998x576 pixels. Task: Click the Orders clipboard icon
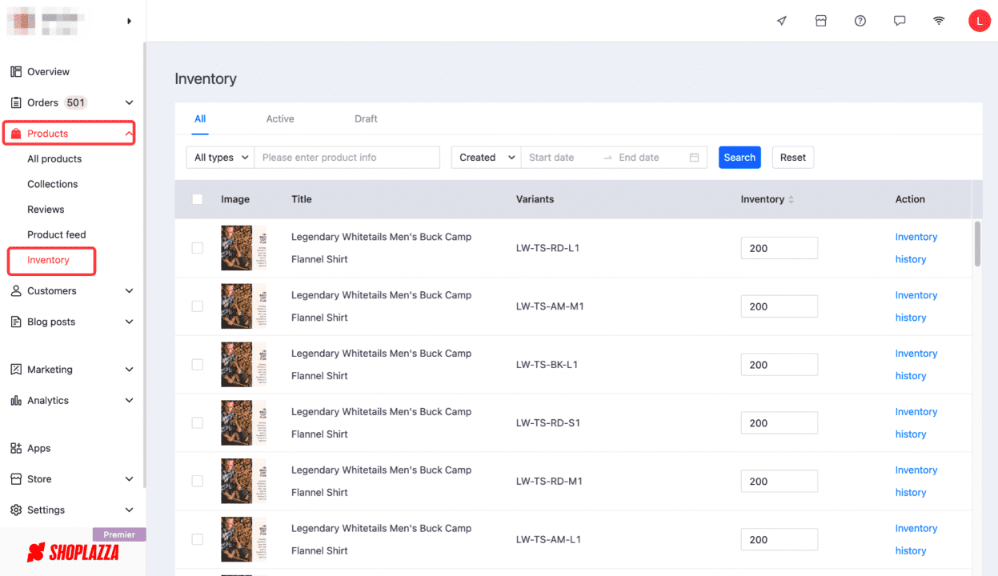16,102
